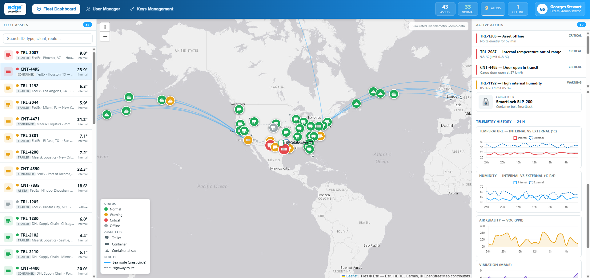Screen dimensions: 590x278
Task: Toggle External series in Humidity chart legend
Action: pos(536,182)
